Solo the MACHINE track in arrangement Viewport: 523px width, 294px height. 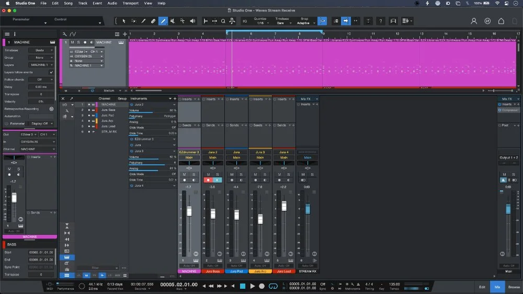(x=78, y=42)
